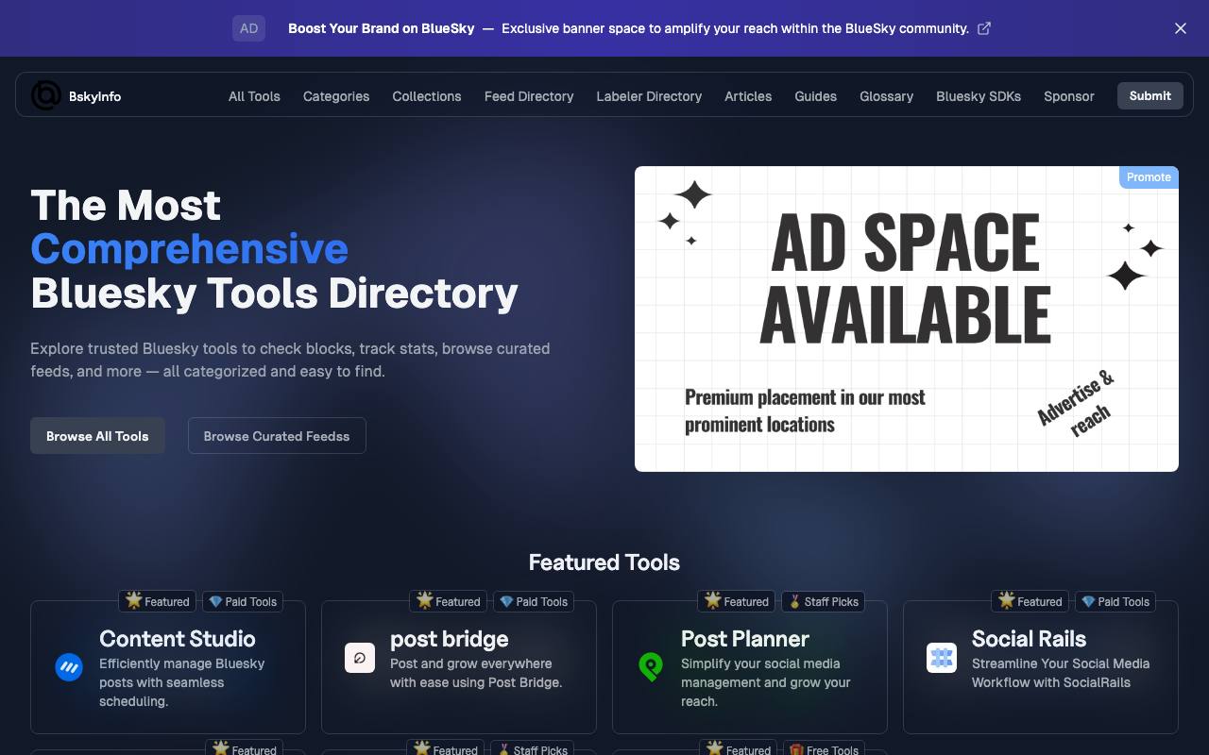Go to the Articles section
The width and height of the screenshot is (1209, 755).
pos(748,96)
